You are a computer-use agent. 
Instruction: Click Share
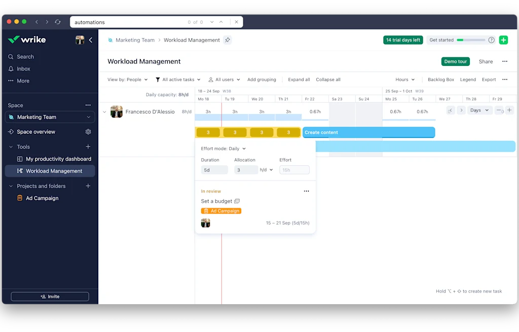486,61
